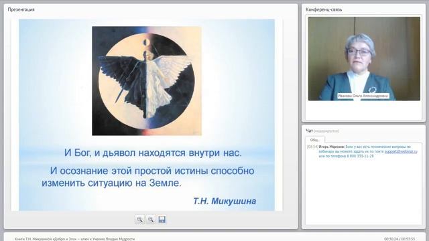Viewport: 429px width, 241px height.
Task: Open the support@webinar.ru email link
Action: point(401,151)
